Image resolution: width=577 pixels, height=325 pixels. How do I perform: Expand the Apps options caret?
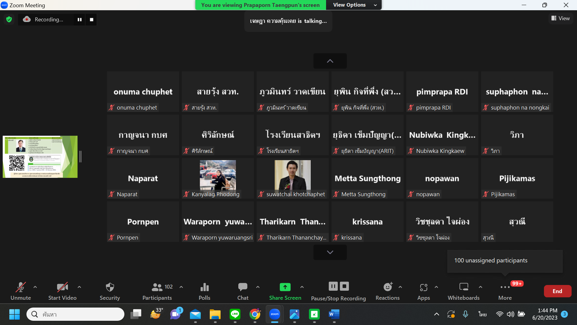click(x=436, y=287)
